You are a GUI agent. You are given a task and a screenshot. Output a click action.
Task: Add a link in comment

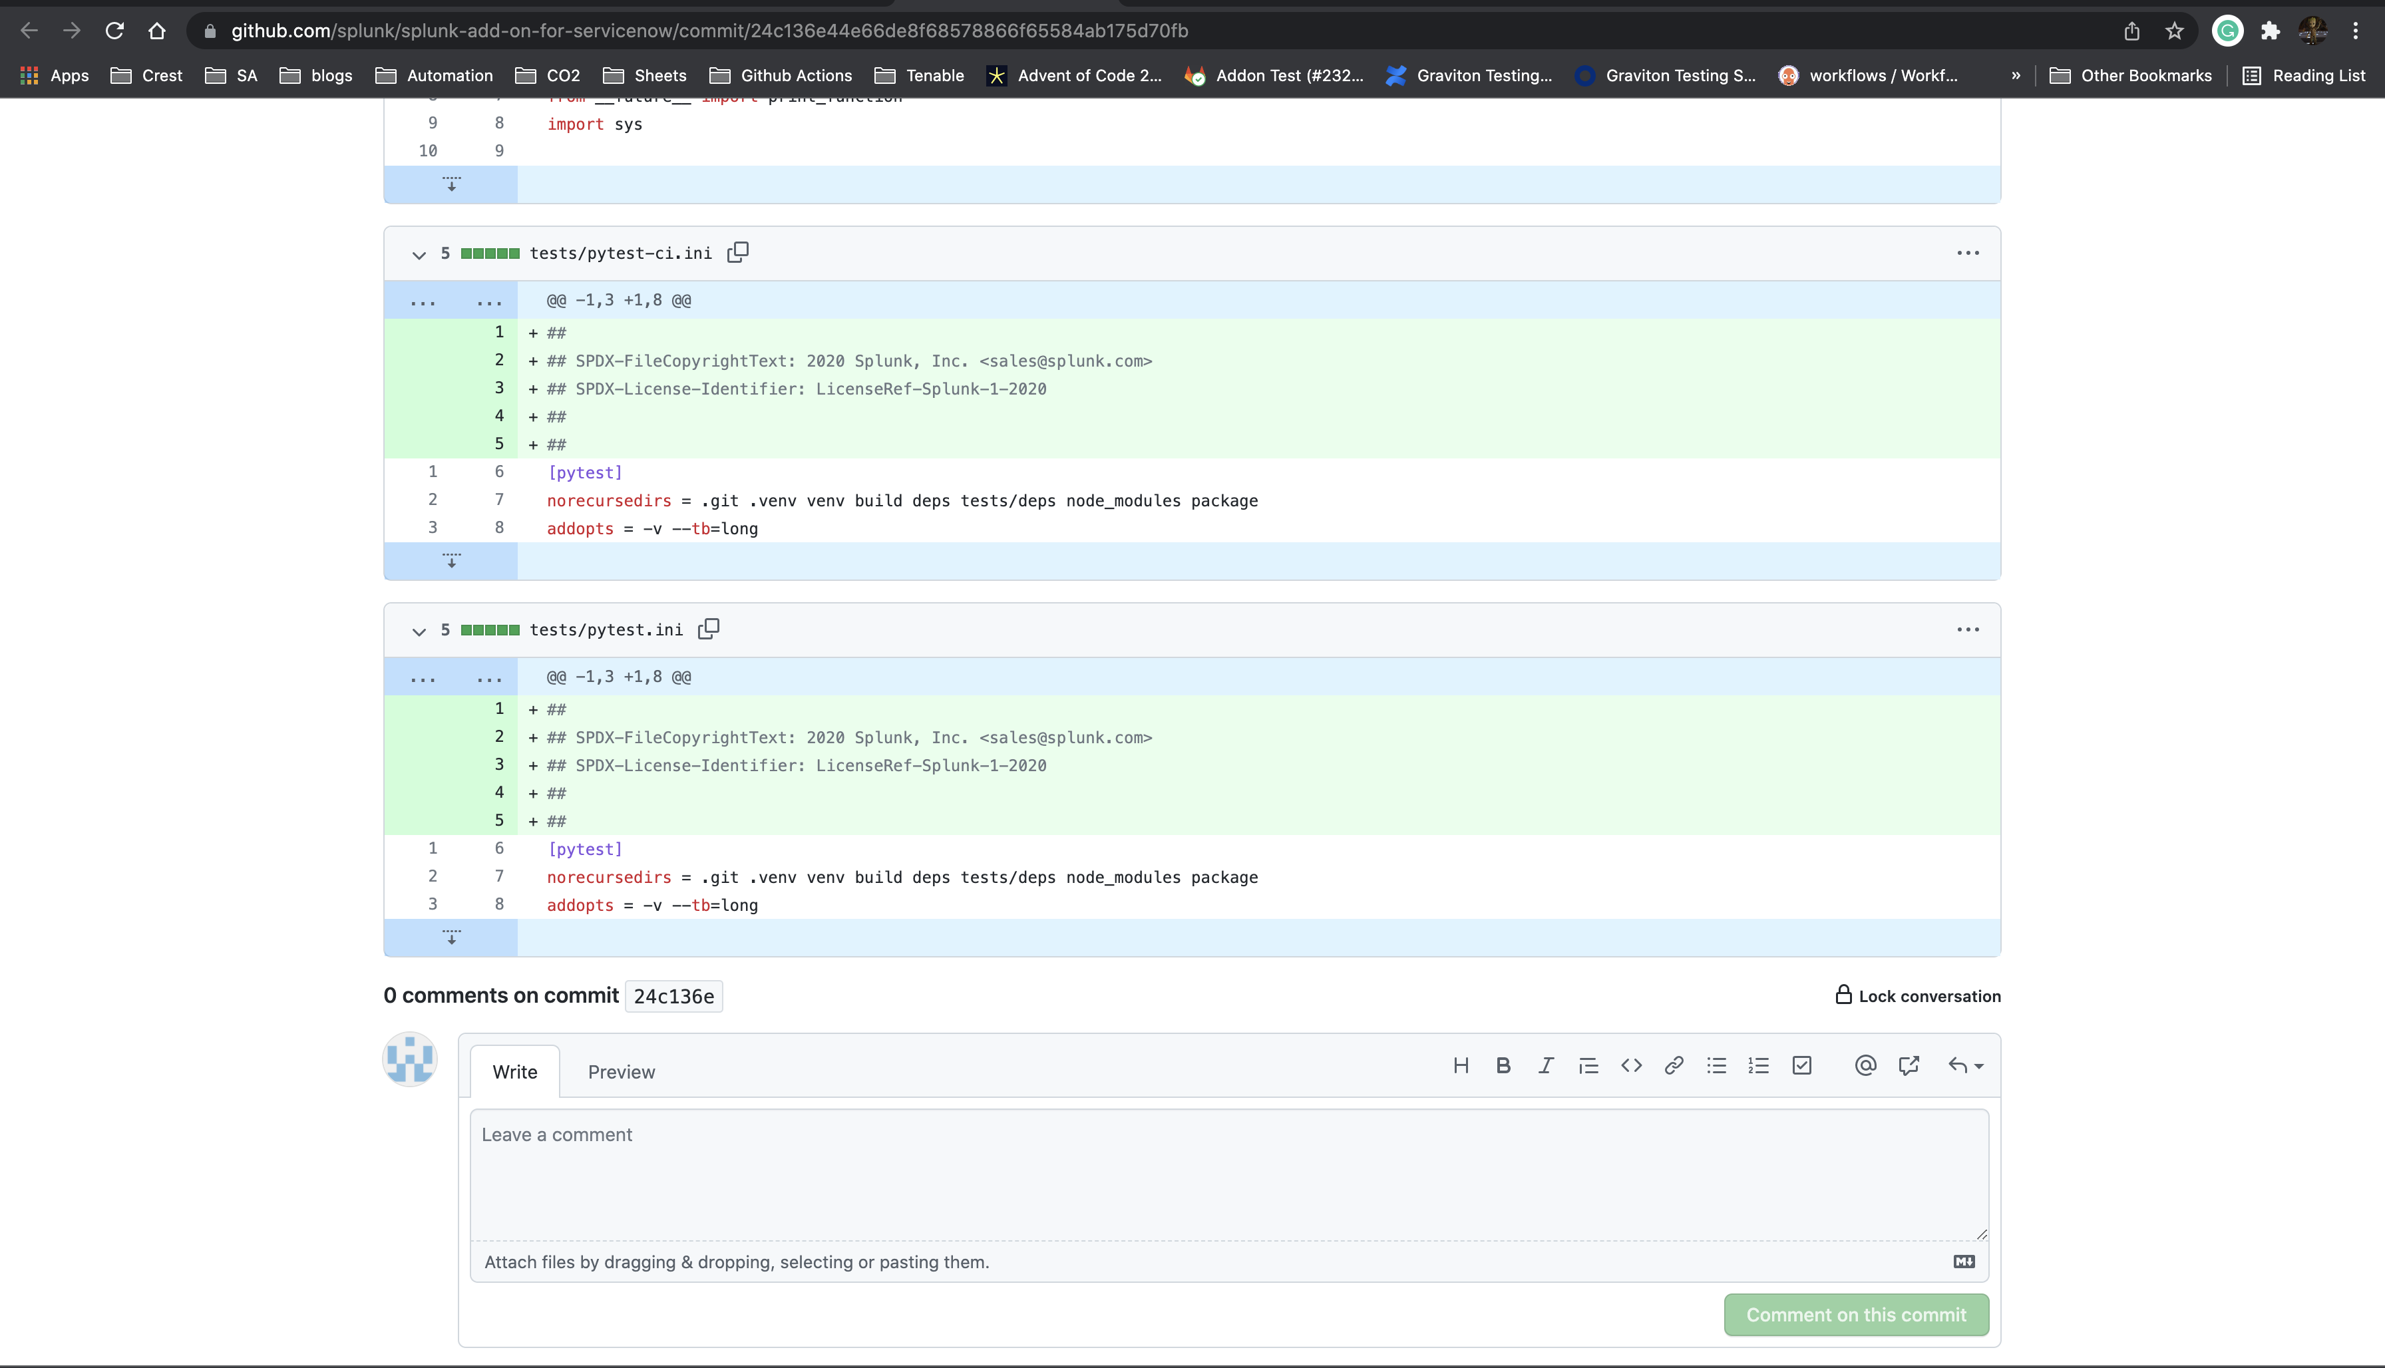(1674, 1065)
